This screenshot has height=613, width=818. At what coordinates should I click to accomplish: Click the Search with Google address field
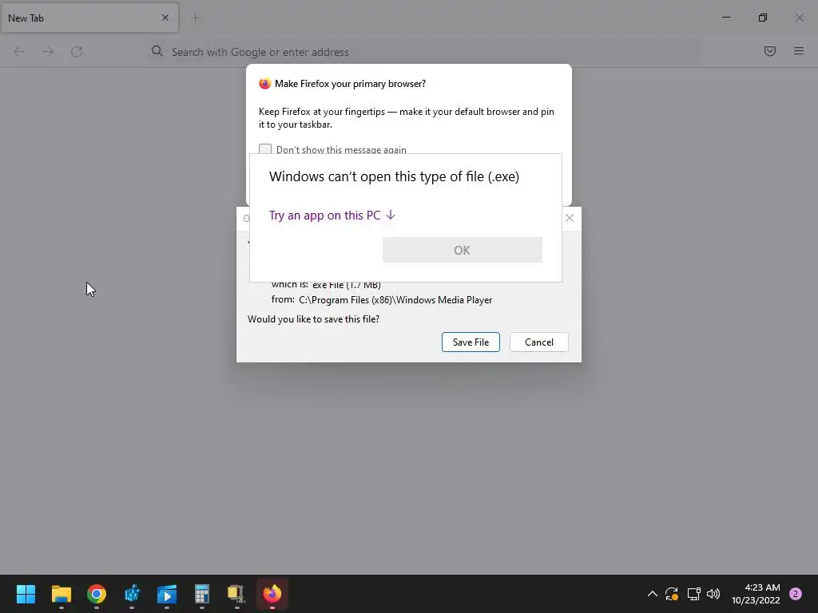(x=424, y=52)
